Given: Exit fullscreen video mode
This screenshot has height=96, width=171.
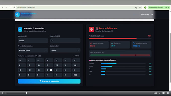Looking at the screenshot, I should point(168,93).
